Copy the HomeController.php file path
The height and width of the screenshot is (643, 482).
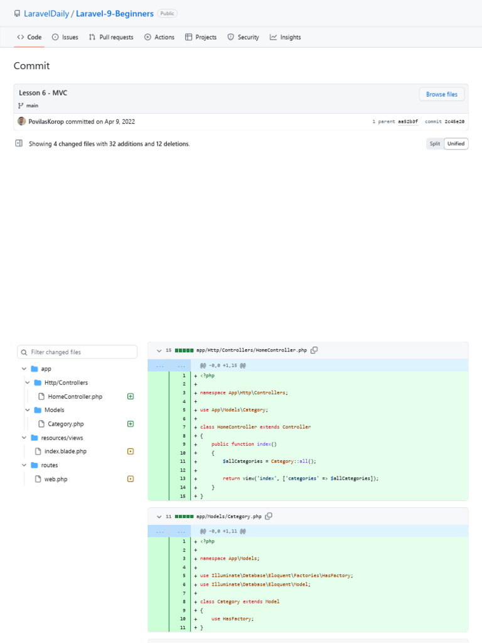[x=314, y=350]
